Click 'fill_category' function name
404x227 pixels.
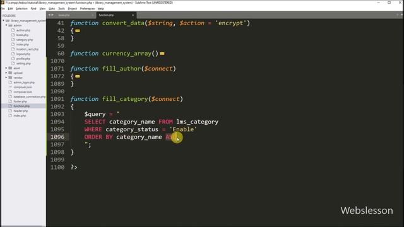(x=125, y=99)
